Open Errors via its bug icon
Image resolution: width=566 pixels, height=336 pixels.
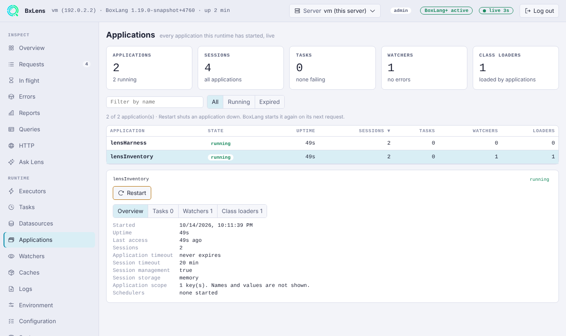(11, 96)
